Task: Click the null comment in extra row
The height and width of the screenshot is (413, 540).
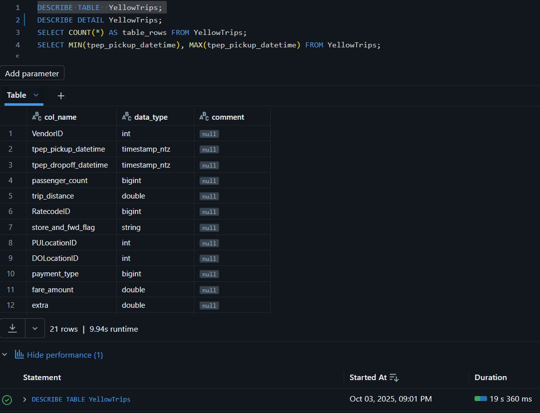Action: click(209, 305)
